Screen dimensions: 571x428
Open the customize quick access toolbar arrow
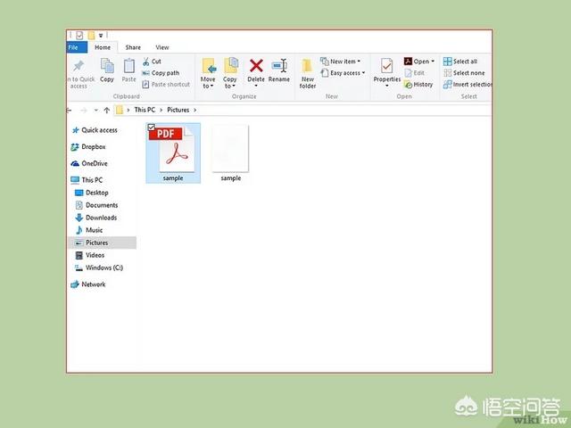click(x=101, y=36)
